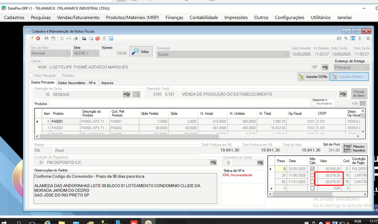Click the Importar ODMs button

313,77
